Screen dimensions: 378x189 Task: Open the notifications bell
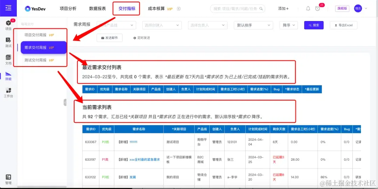[308, 9]
